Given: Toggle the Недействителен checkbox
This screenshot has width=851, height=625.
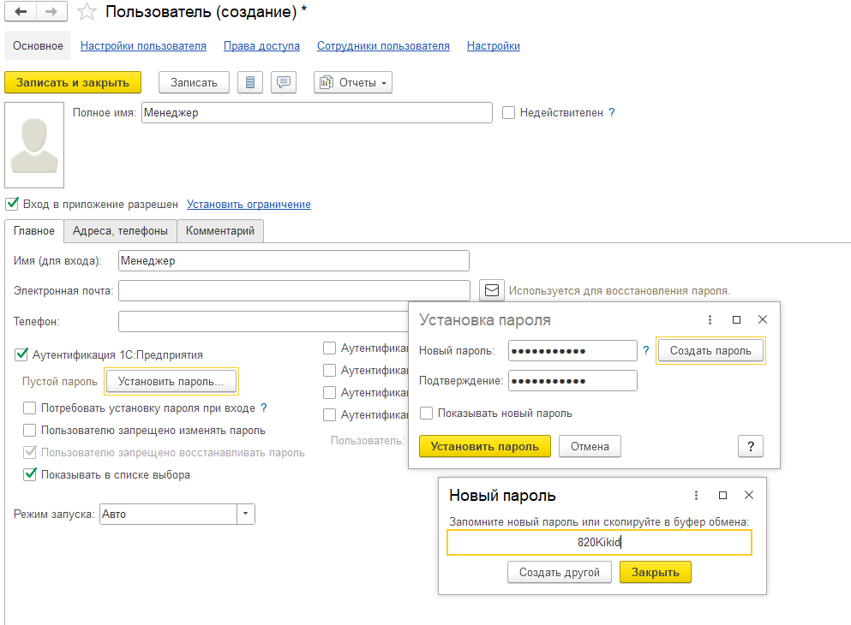Looking at the screenshot, I should (x=508, y=113).
